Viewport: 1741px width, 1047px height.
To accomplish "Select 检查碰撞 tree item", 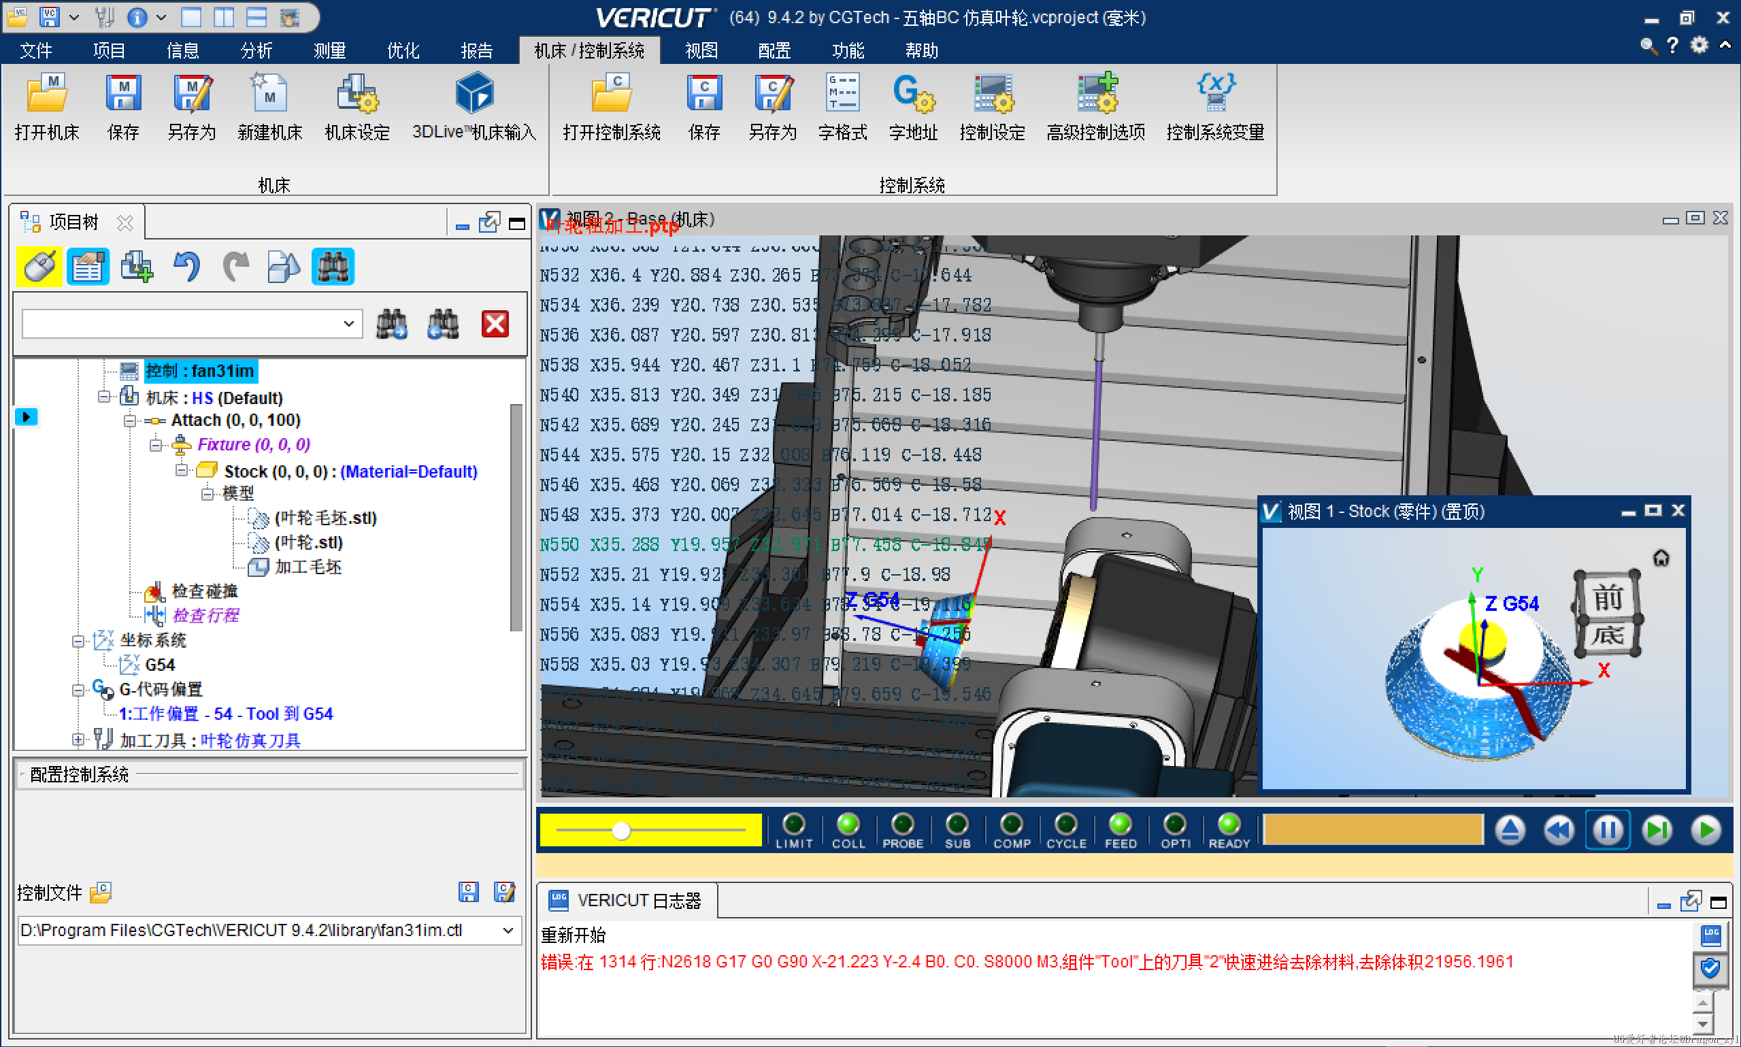I will pos(205,591).
